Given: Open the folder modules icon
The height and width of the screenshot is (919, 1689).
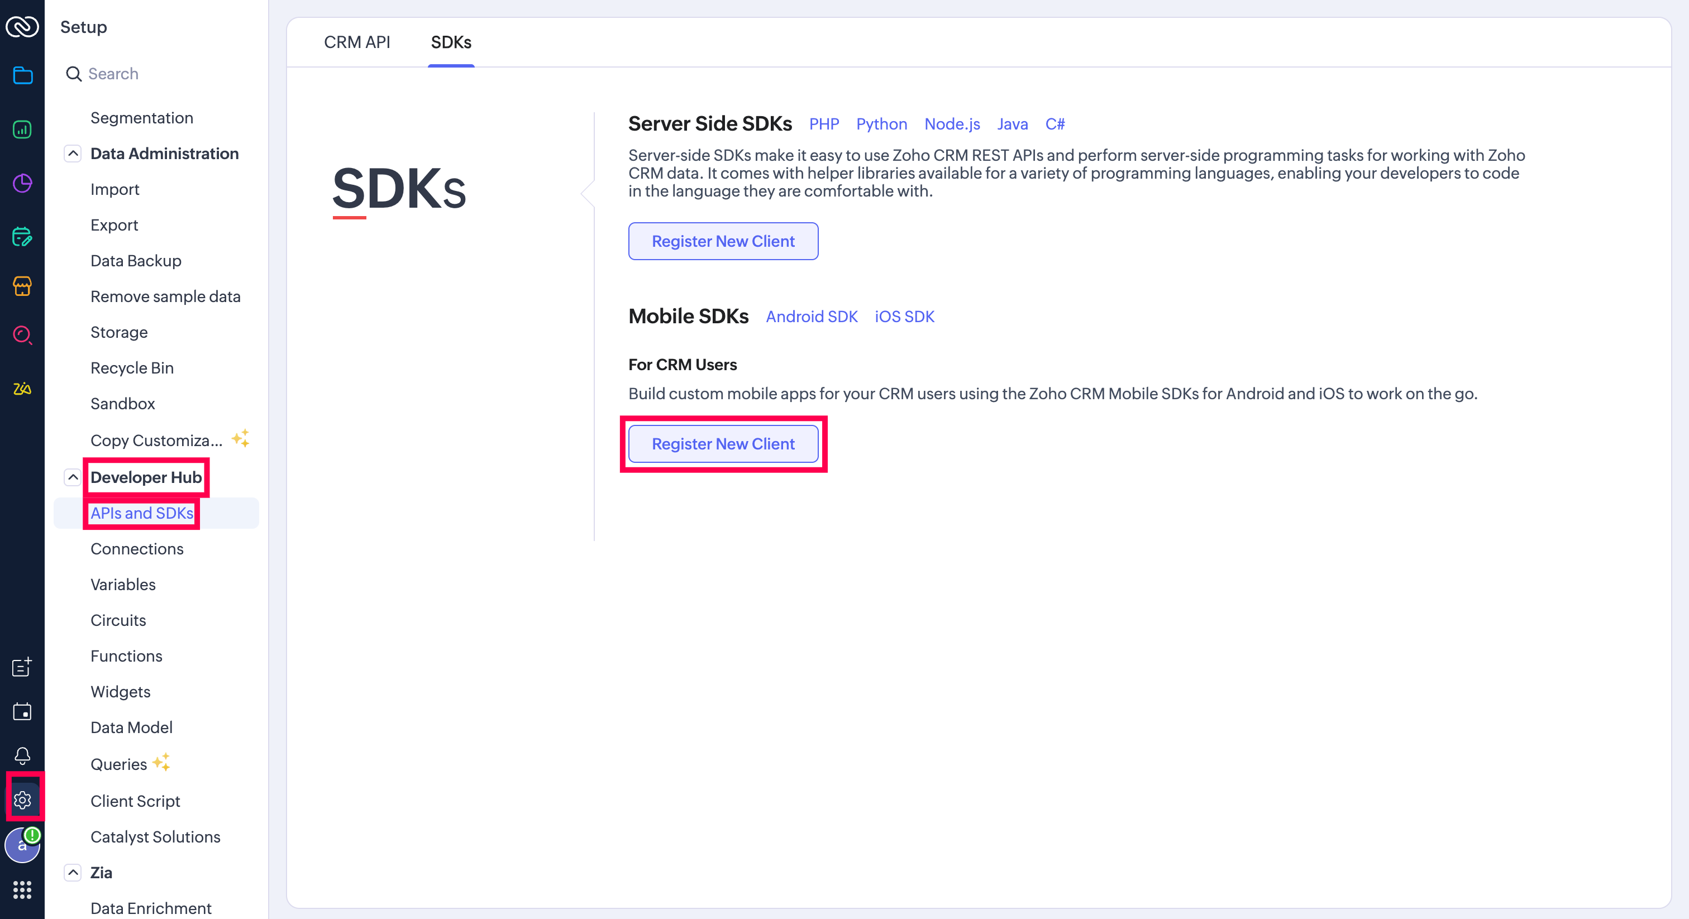Looking at the screenshot, I should click(22, 75).
